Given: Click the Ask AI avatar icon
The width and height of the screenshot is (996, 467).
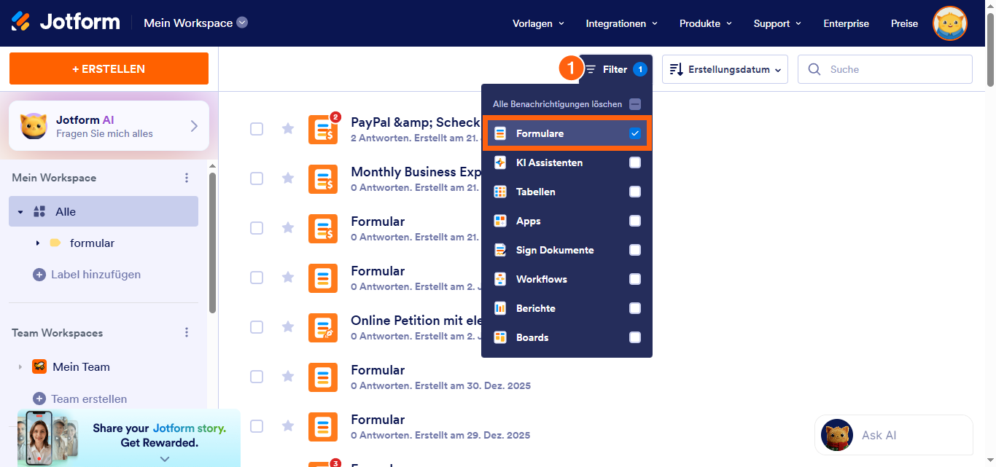Looking at the screenshot, I should [x=837, y=435].
